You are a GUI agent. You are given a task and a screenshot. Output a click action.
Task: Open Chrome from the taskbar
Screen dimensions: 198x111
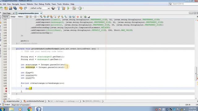pyautogui.click(x=30, y=109)
